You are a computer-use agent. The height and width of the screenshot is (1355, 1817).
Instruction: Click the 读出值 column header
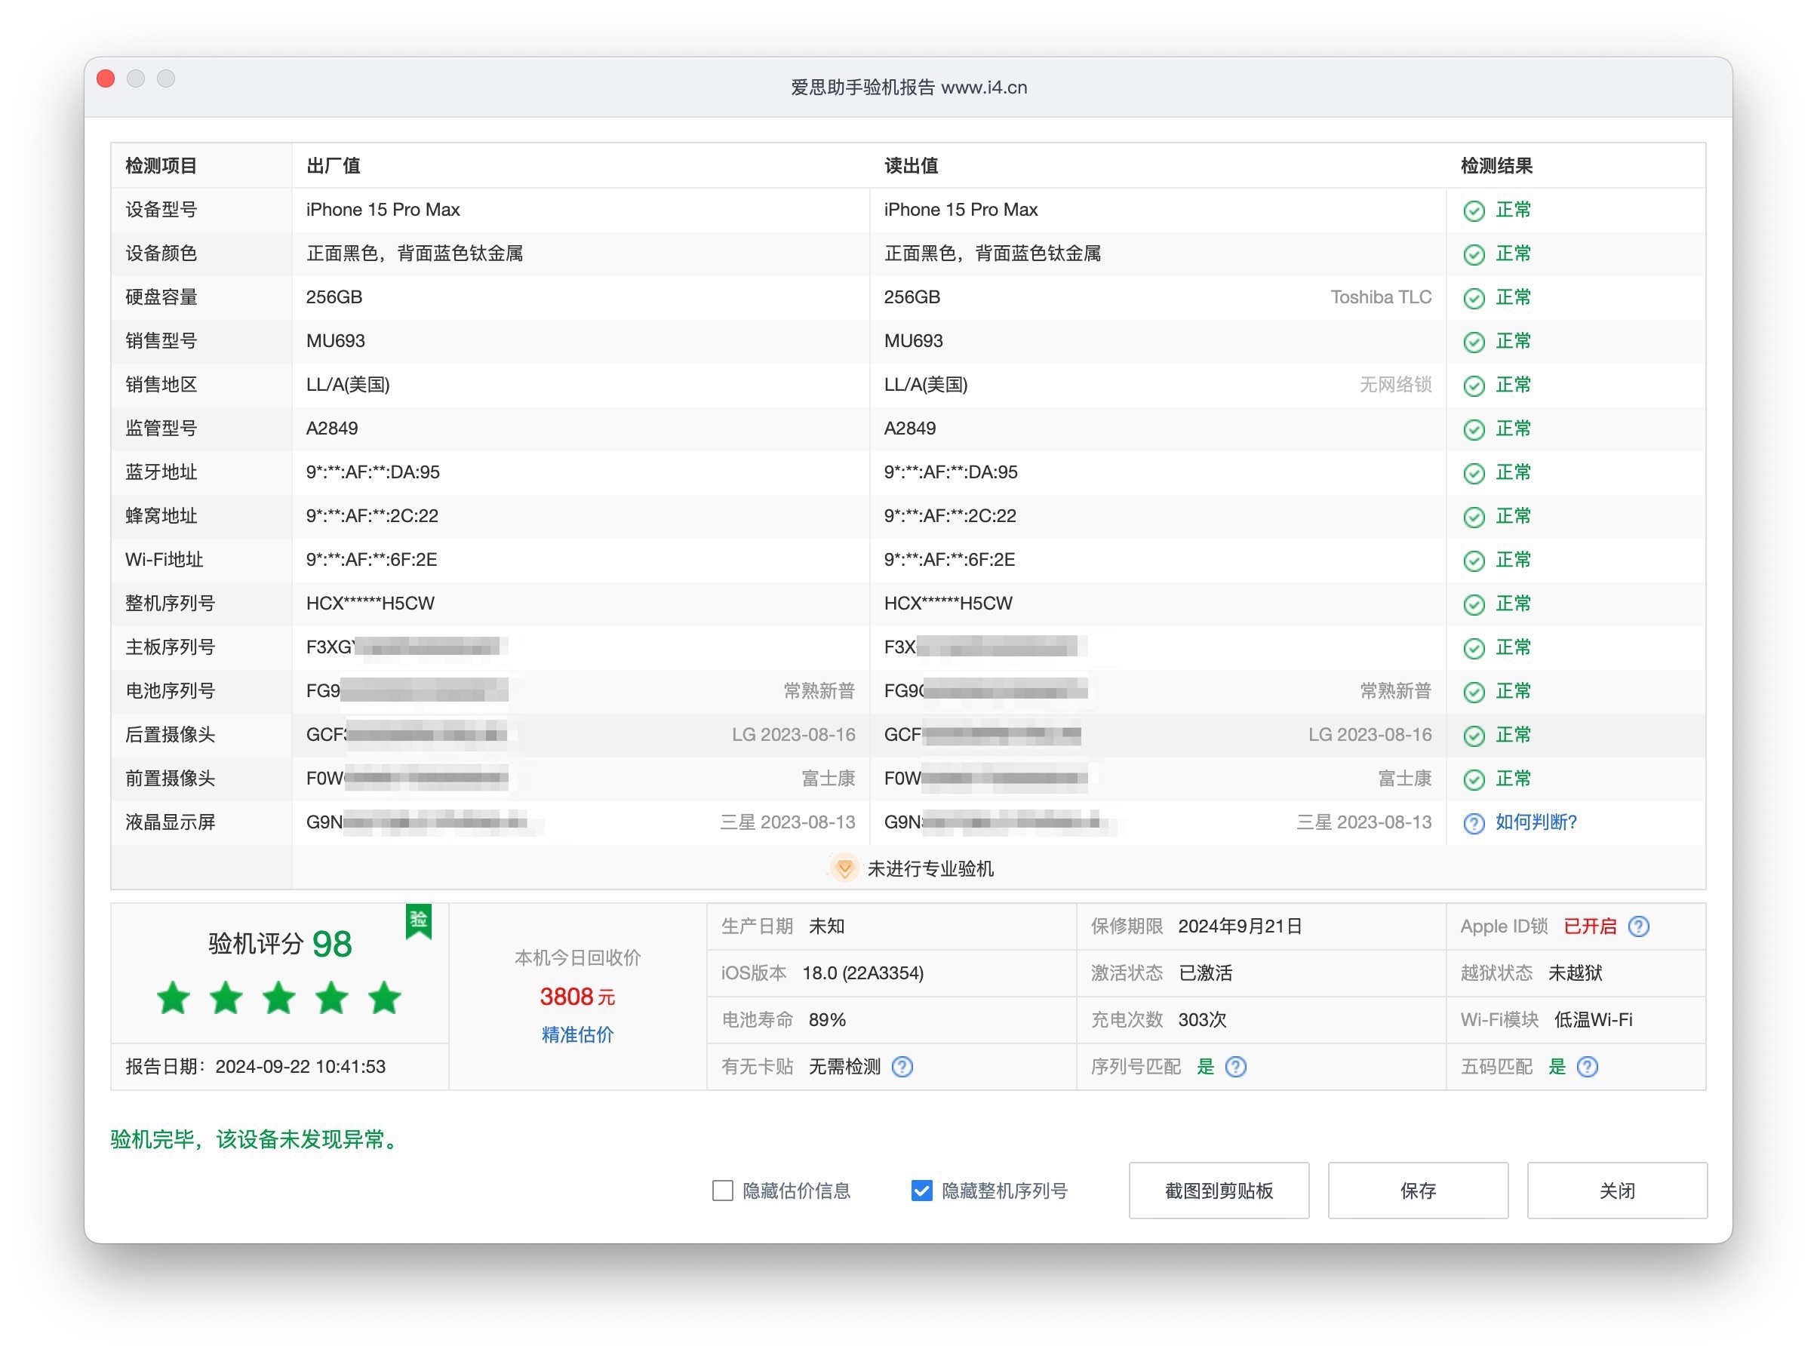(x=911, y=166)
